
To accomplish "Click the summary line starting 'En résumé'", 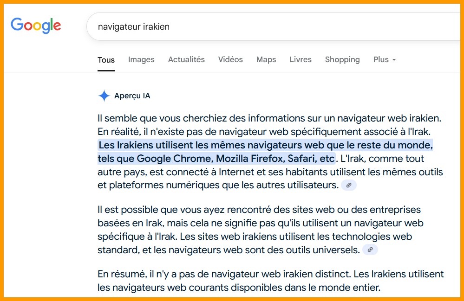I will point(270,281).
